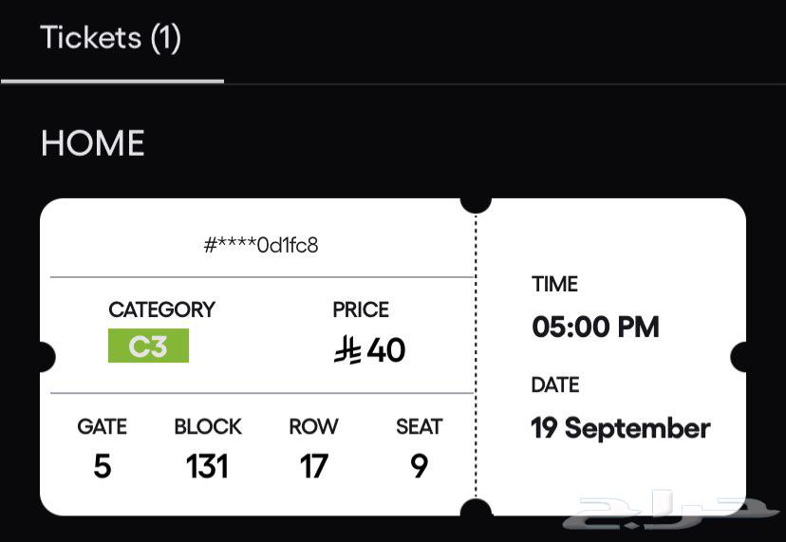Click the CATEGORY label
This screenshot has height=542, width=786.
pyautogui.click(x=161, y=309)
